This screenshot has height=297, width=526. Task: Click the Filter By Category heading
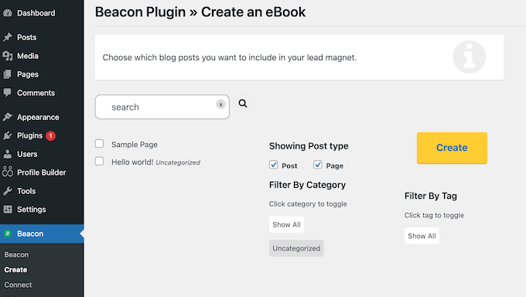307,185
